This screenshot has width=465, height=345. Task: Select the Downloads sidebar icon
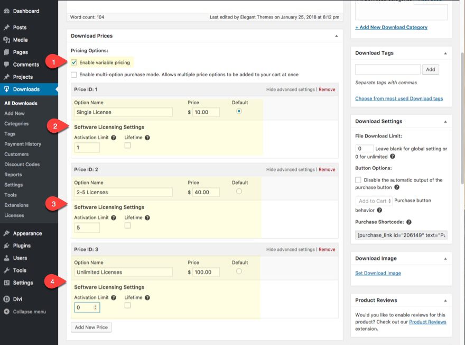[x=7, y=89]
